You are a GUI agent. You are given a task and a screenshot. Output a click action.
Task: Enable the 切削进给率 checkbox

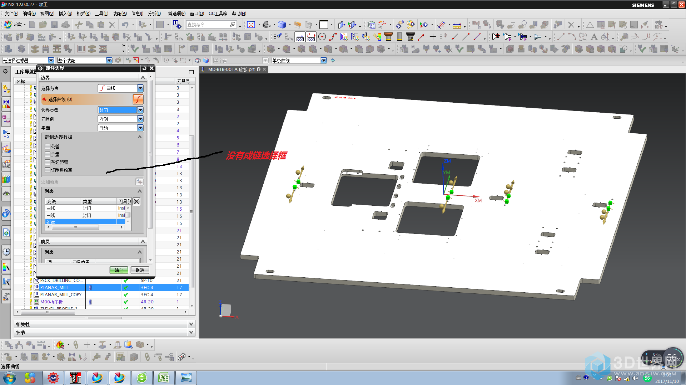tap(48, 170)
